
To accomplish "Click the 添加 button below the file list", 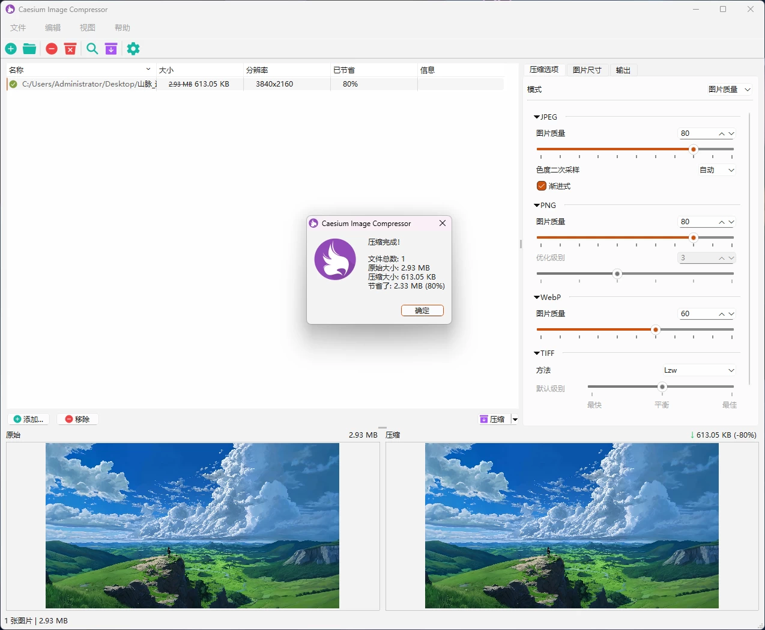I will 28,419.
